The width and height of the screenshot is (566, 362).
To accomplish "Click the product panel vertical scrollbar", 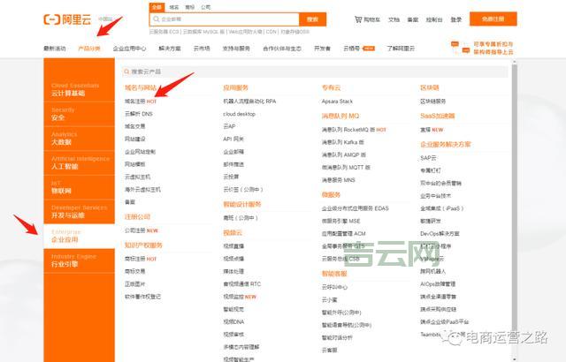I will 515,211.
